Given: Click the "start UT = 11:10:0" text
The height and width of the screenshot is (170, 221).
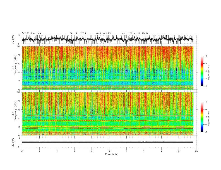Looking at the screenshot, I should tap(135, 33).
